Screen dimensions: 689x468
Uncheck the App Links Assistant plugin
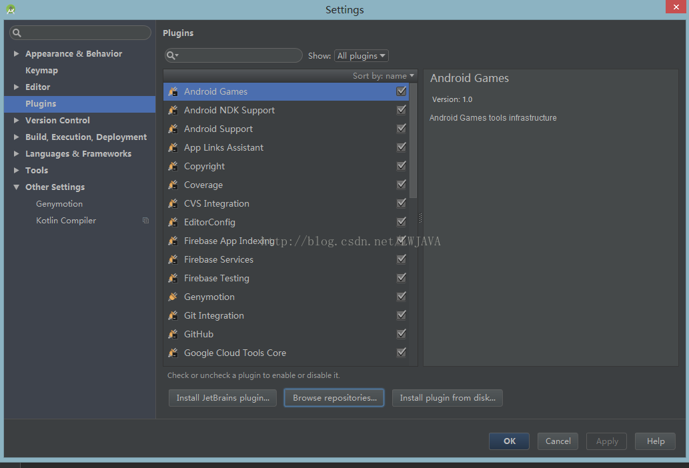point(401,147)
